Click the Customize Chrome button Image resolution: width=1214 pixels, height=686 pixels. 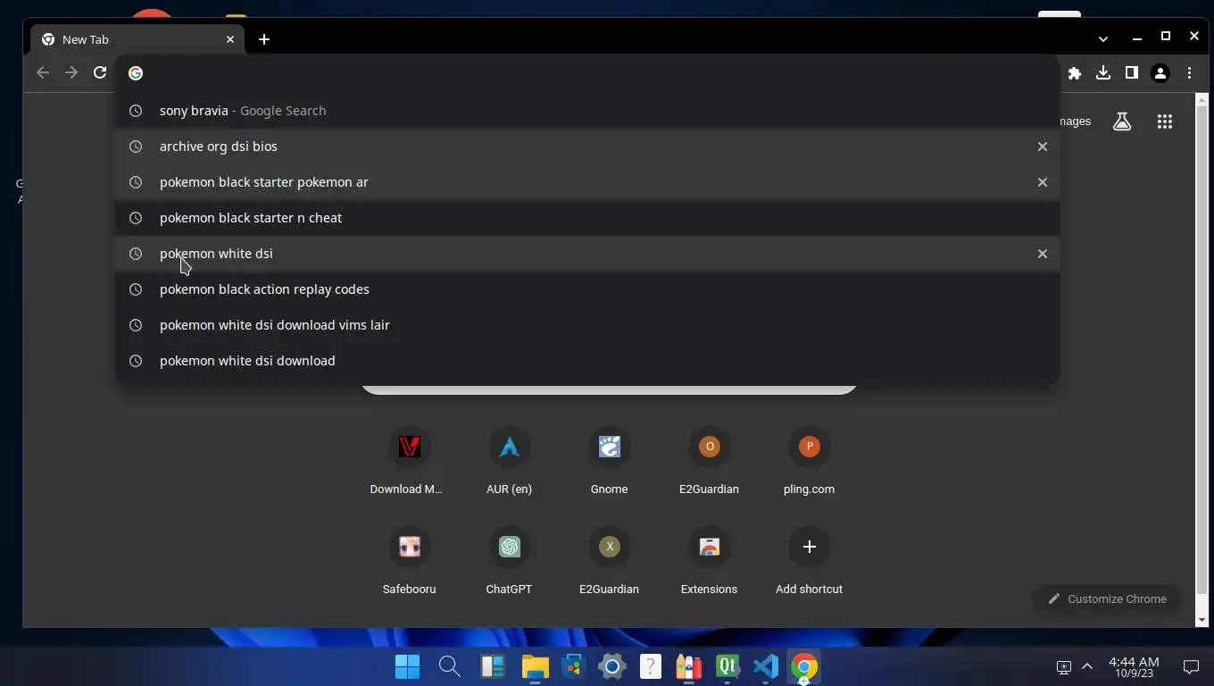[1107, 598]
